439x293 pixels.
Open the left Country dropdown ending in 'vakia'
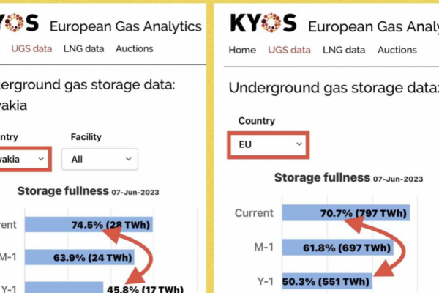click(24, 158)
